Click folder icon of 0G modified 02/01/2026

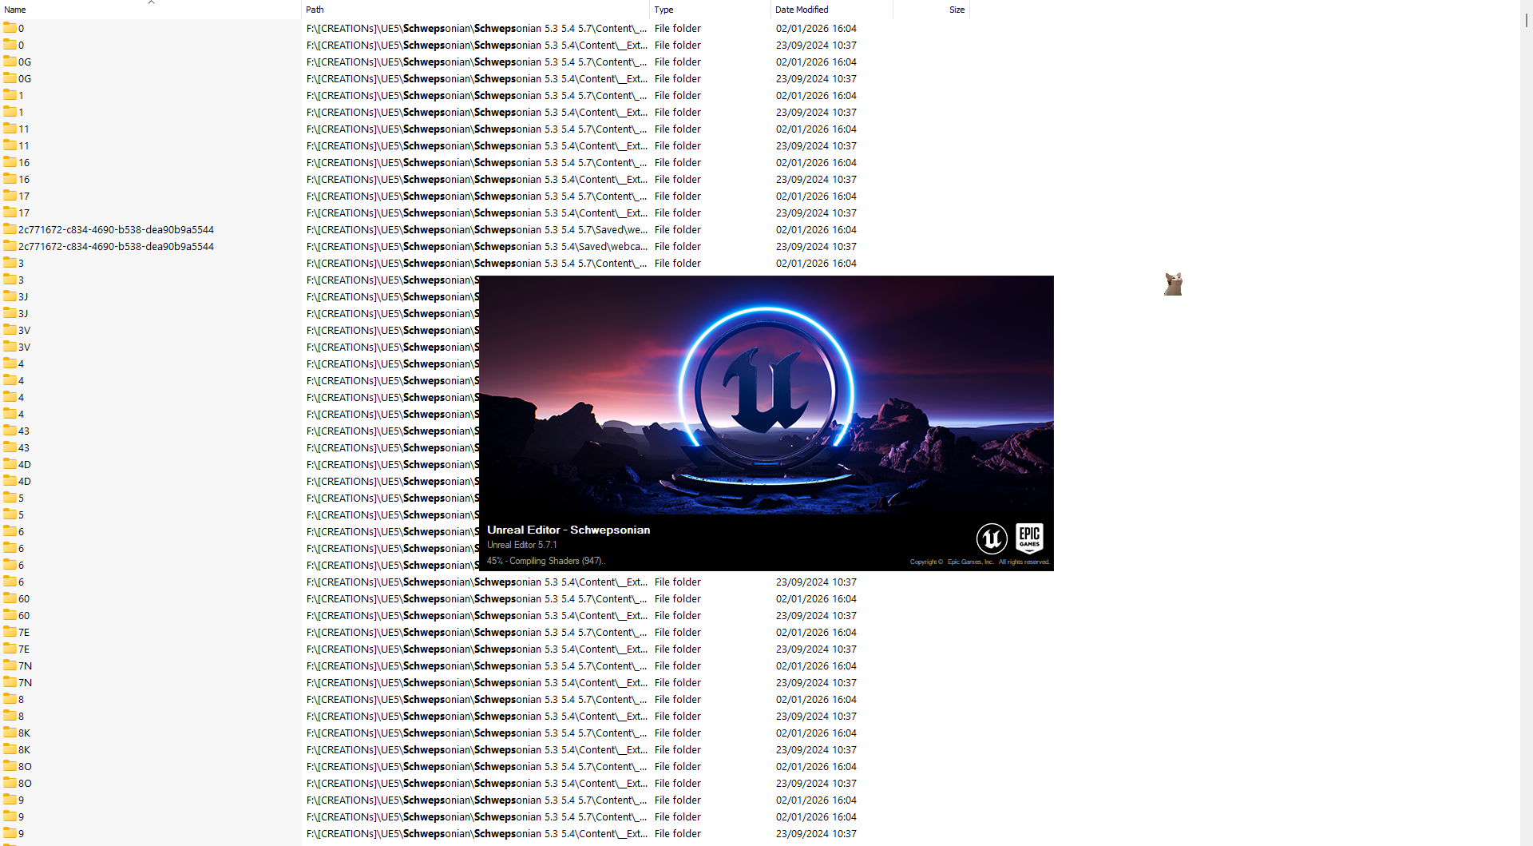pos(10,62)
